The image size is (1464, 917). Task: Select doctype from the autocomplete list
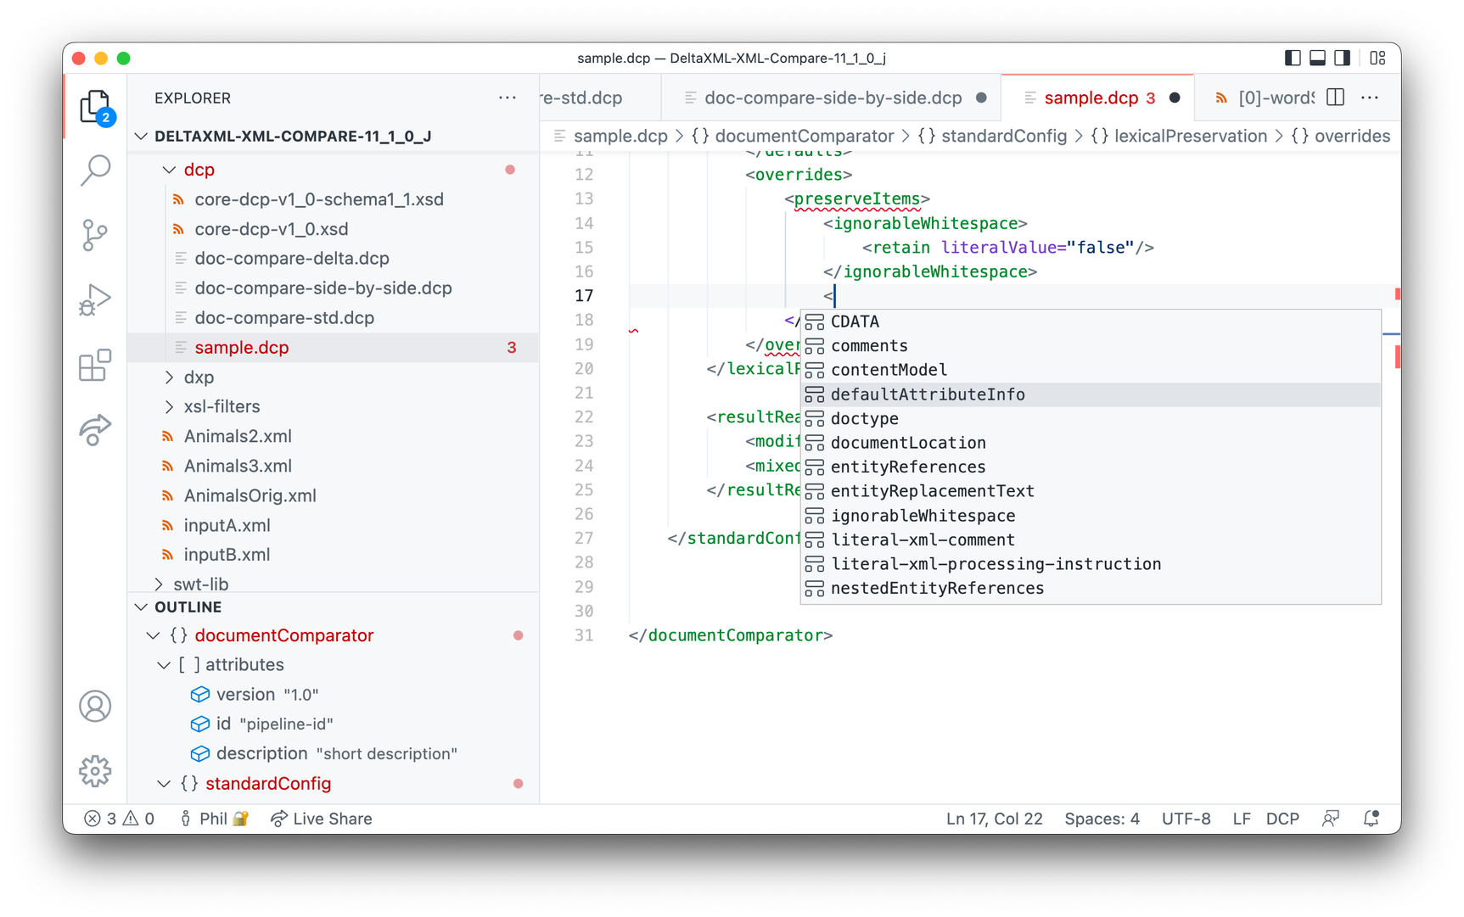tap(865, 418)
